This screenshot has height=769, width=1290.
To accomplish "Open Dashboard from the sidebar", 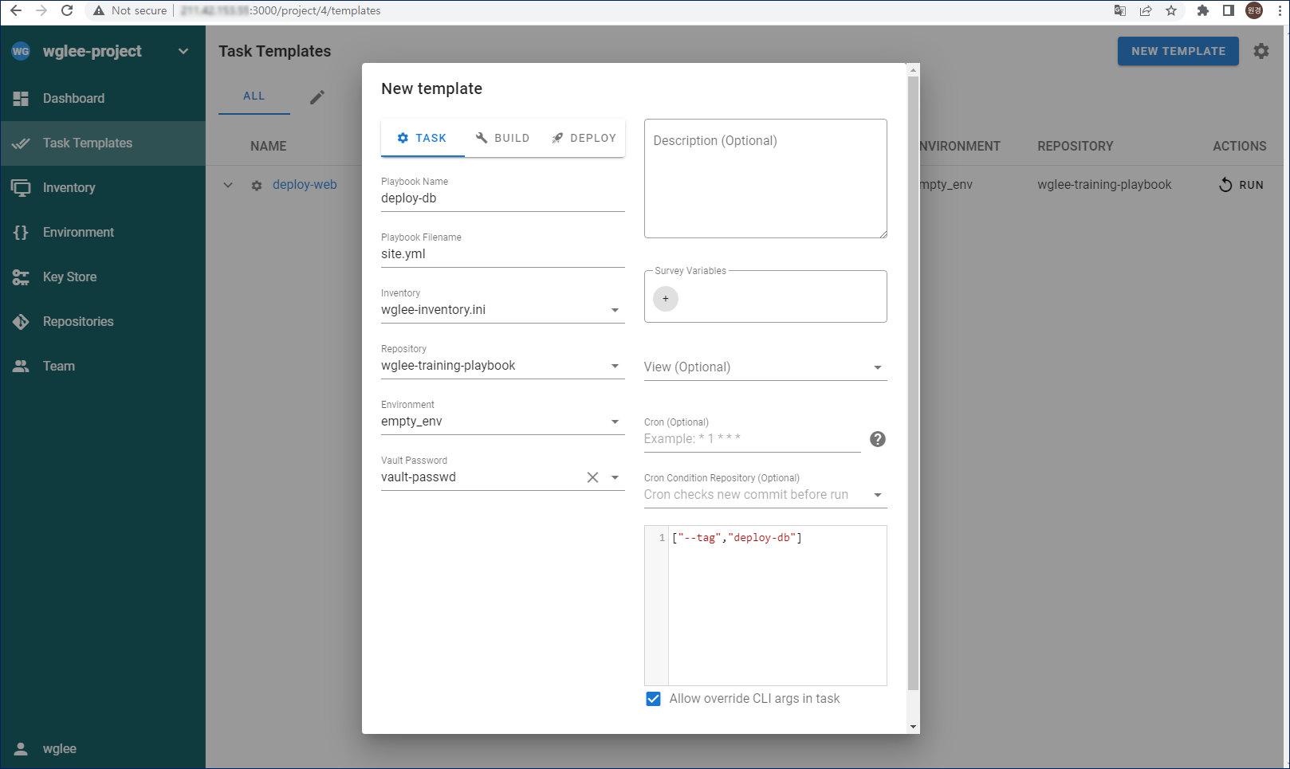I will 103,99.
